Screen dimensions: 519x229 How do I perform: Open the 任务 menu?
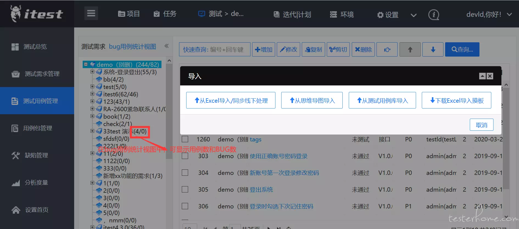click(x=165, y=14)
